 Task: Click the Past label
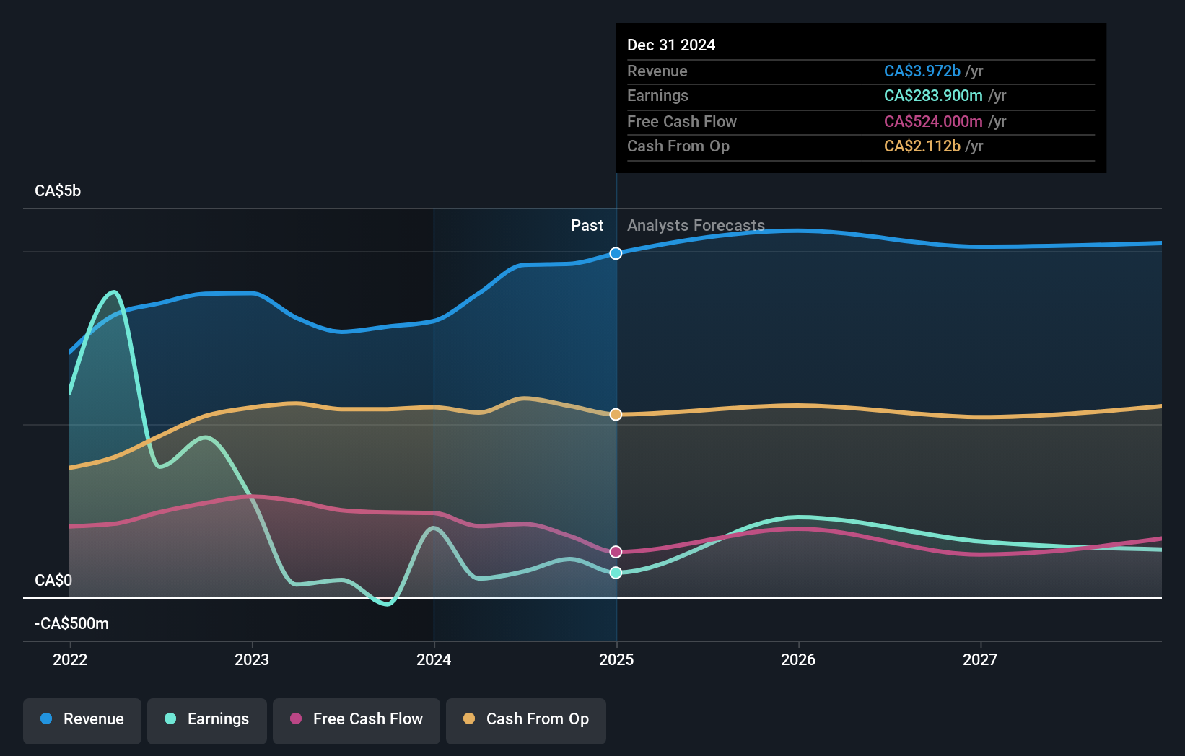click(587, 226)
